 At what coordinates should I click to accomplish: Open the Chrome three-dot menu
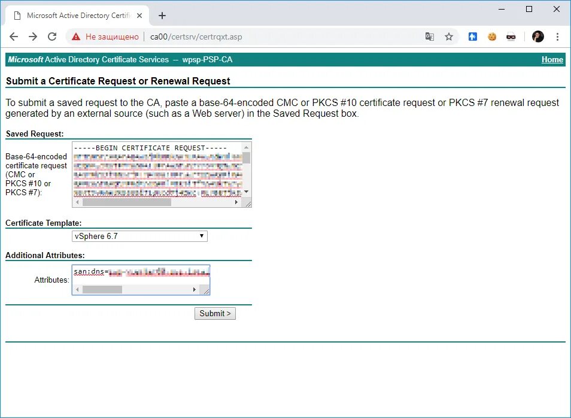coord(557,37)
